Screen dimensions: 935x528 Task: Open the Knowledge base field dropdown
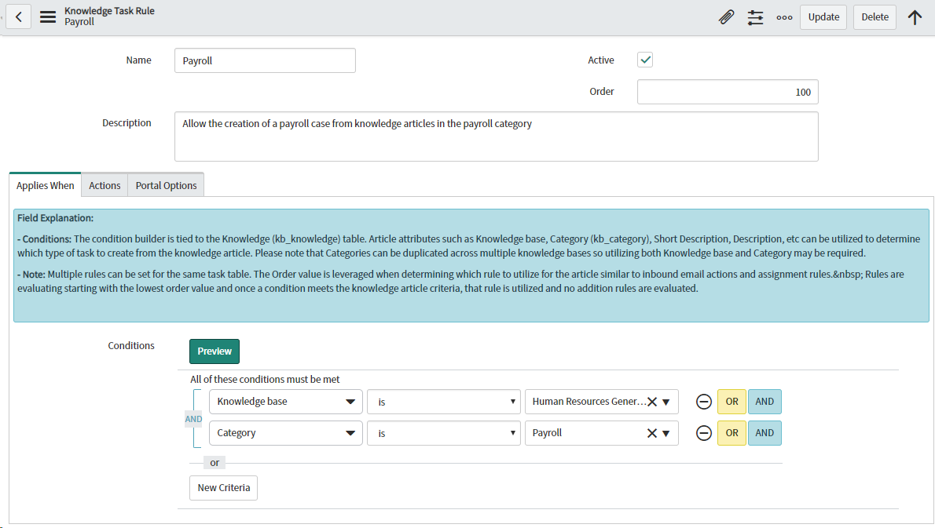(286, 402)
